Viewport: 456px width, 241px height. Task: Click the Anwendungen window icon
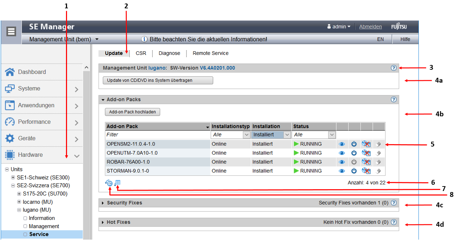point(10,105)
